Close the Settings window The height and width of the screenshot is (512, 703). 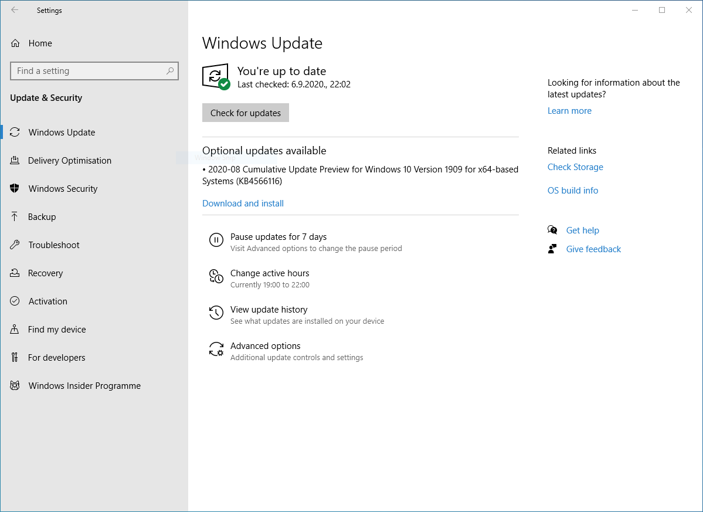click(689, 11)
